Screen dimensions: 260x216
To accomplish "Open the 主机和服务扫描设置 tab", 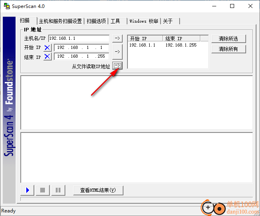I will click(x=61, y=21).
